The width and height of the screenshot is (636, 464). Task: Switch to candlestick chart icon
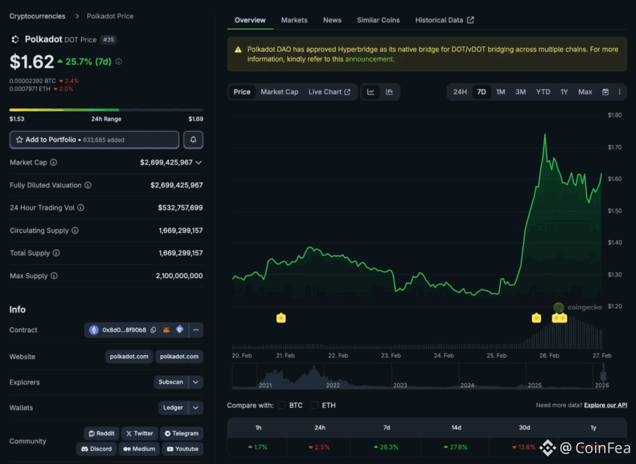pyautogui.click(x=389, y=92)
